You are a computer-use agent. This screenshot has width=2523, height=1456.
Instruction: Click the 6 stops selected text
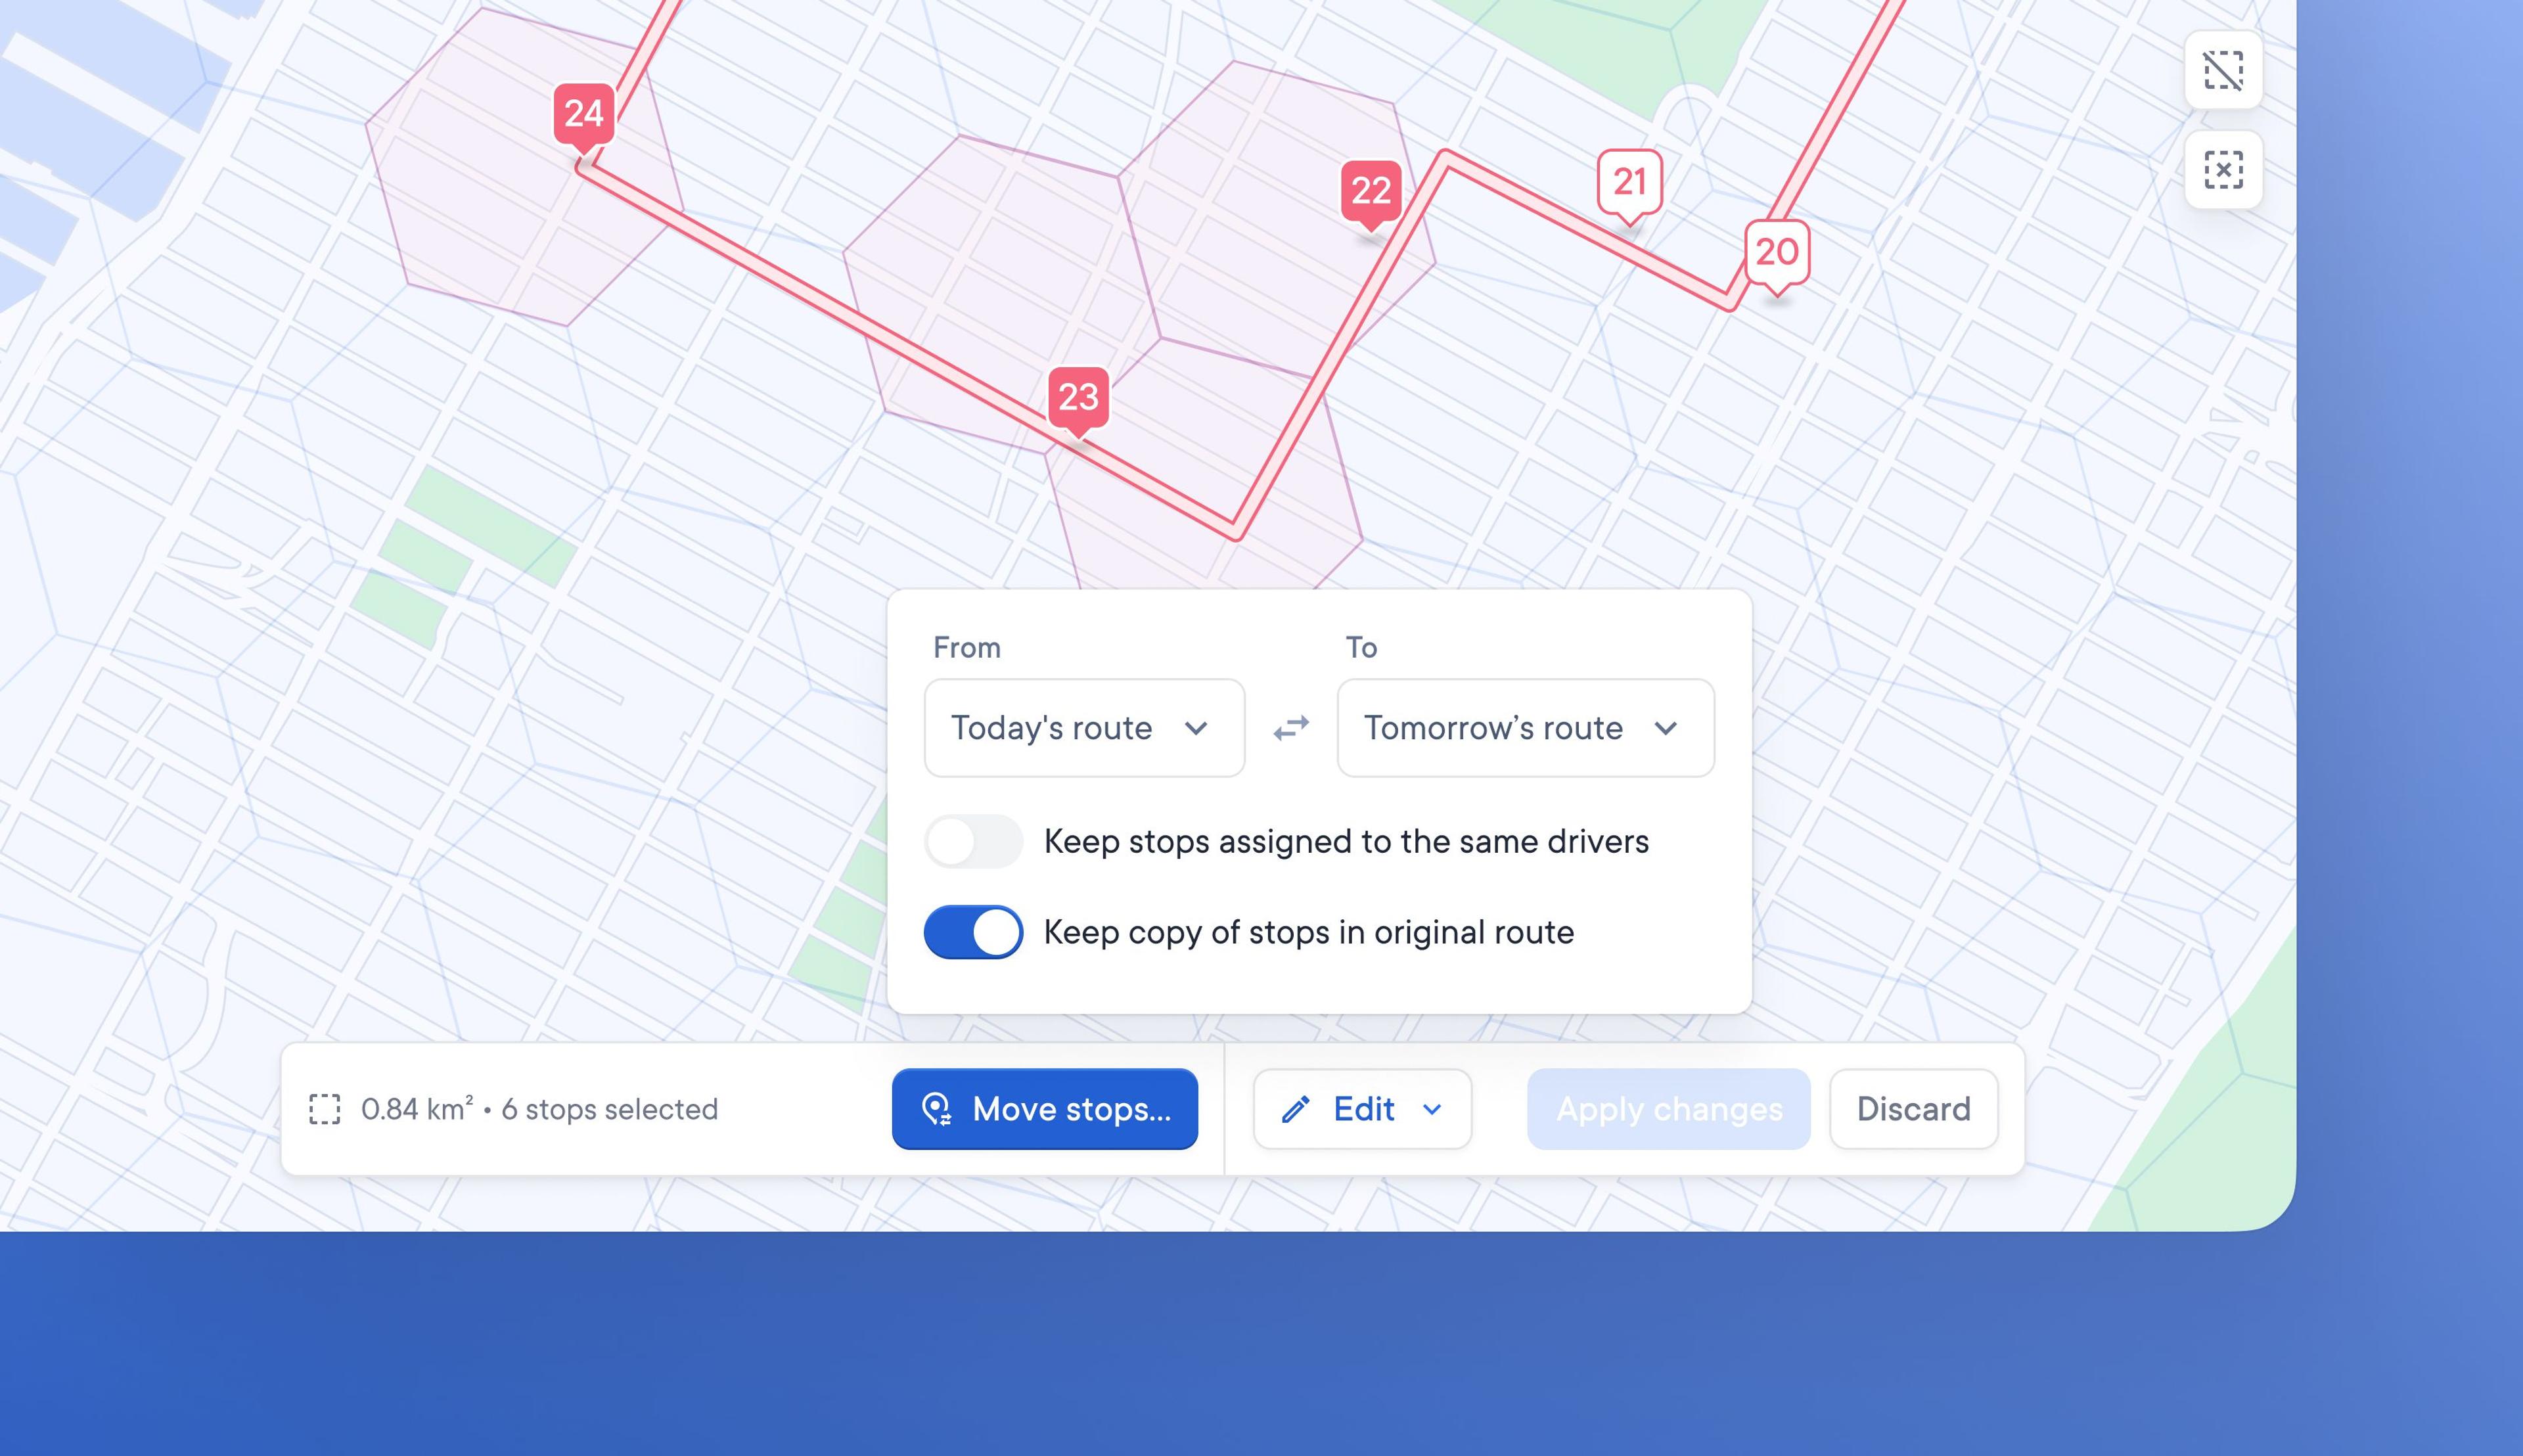(x=609, y=1109)
